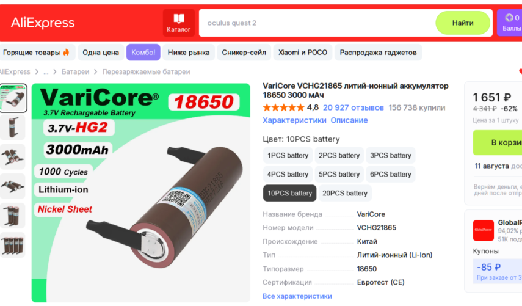
Task: Click the flame icon in Горящие товары
Action: point(66,53)
